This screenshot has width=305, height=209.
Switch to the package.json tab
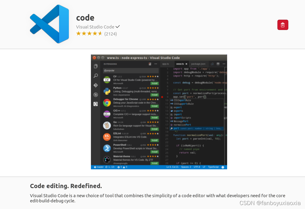point(198,64)
